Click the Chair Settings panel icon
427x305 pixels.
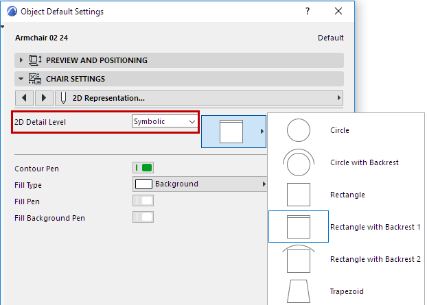34,79
